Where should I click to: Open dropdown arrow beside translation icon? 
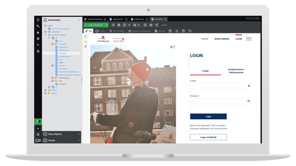tap(139, 25)
